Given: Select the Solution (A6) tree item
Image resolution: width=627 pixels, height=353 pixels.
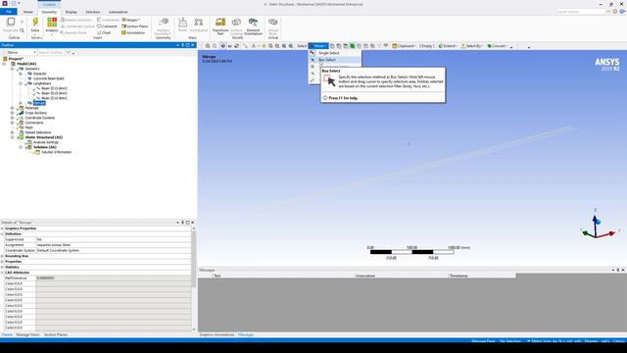Looking at the screenshot, I should (44, 147).
